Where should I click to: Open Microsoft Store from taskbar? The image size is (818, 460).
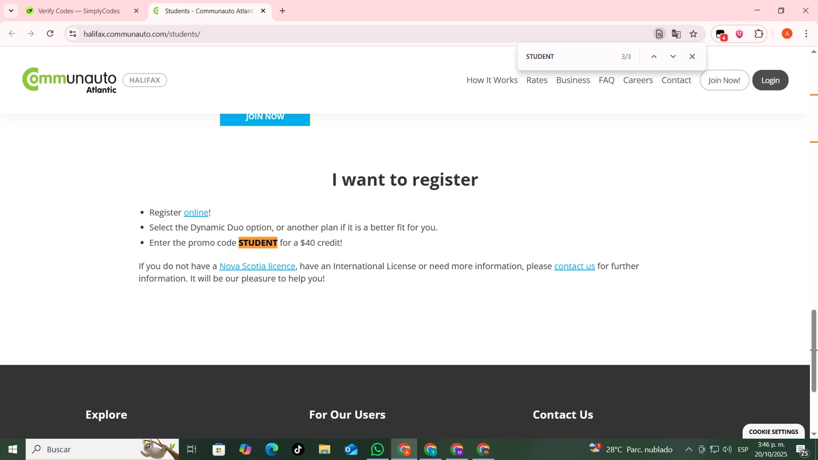[219, 450]
